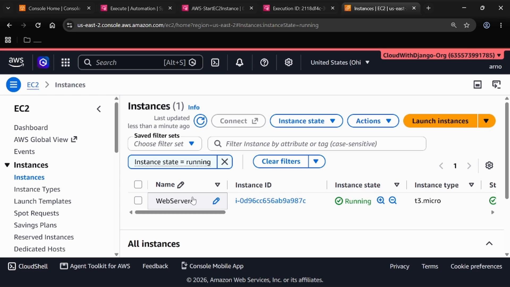510x287 pixels.
Task: Sort by the Name column arrow
Action: click(218, 185)
